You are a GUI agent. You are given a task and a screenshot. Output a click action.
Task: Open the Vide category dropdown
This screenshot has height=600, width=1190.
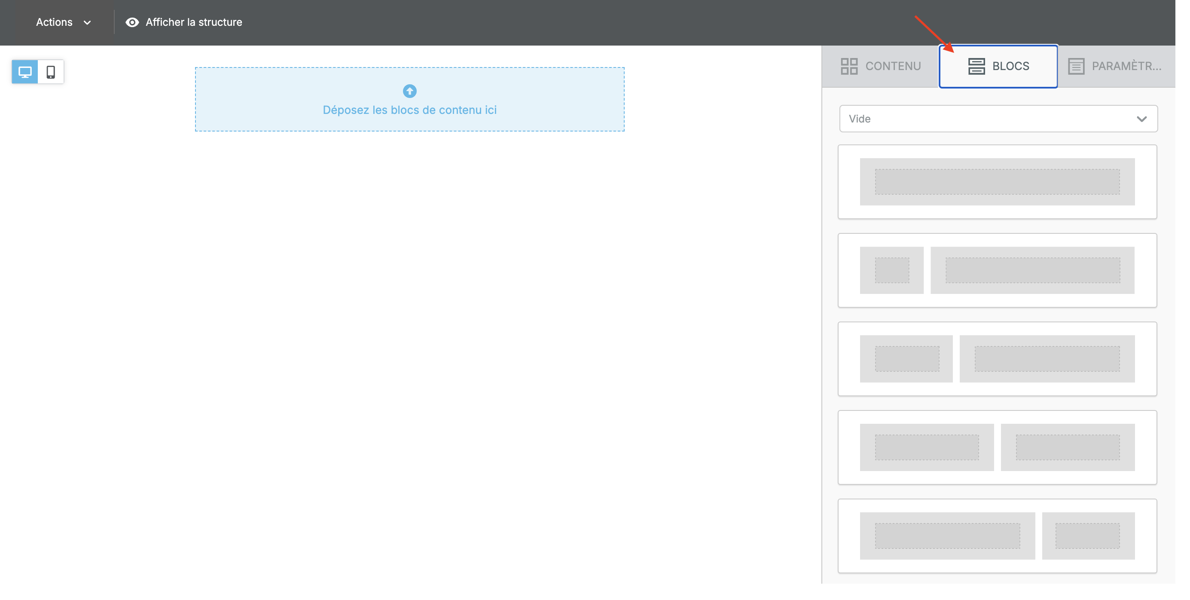(998, 119)
